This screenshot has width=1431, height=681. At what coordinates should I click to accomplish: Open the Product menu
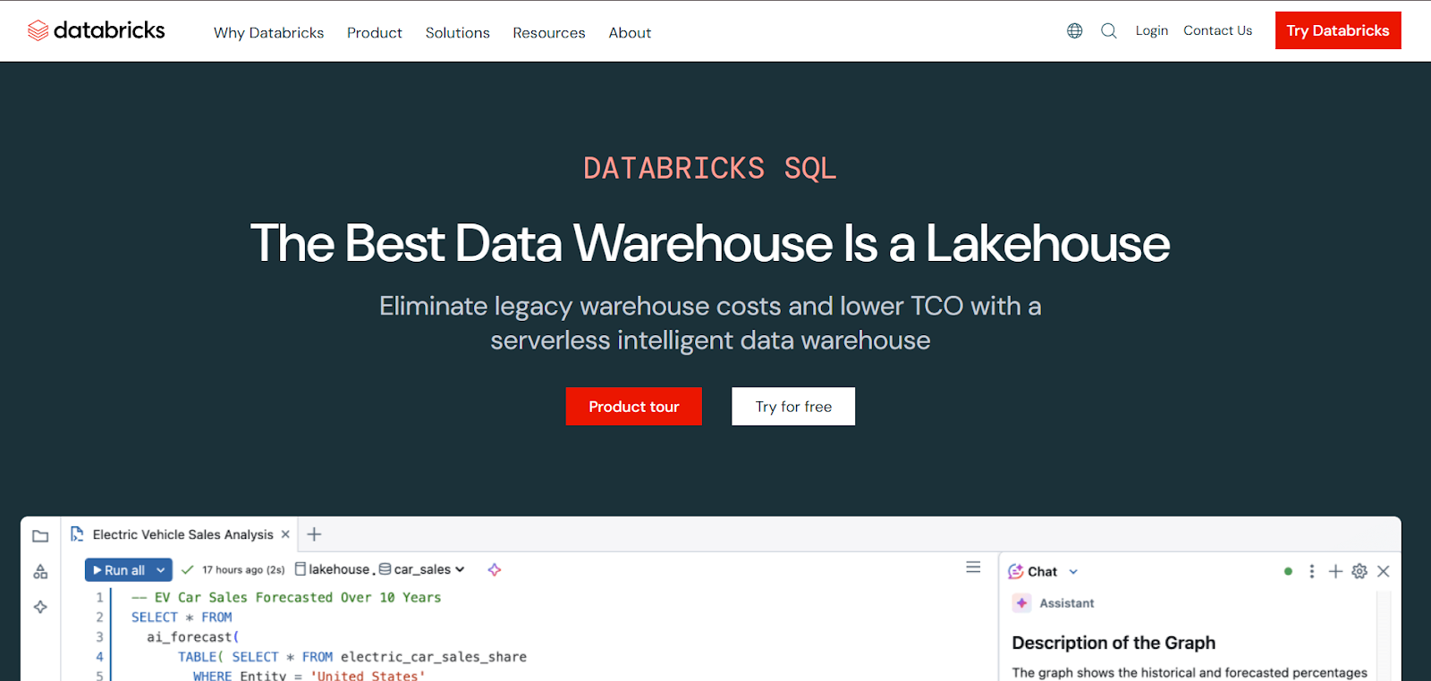point(375,33)
